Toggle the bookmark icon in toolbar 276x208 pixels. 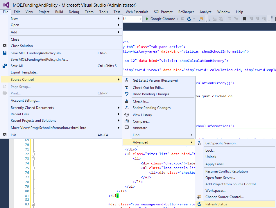pyautogui.click(x=244, y=19)
